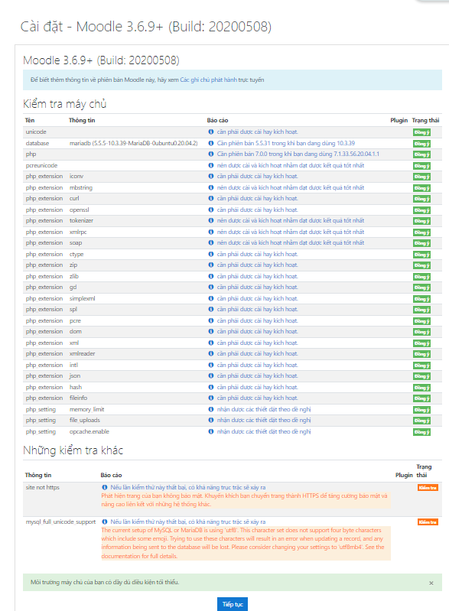Click the 'opcache.enable' setting name
Viewport: 449px width, 611px height.
click(89, 432)
